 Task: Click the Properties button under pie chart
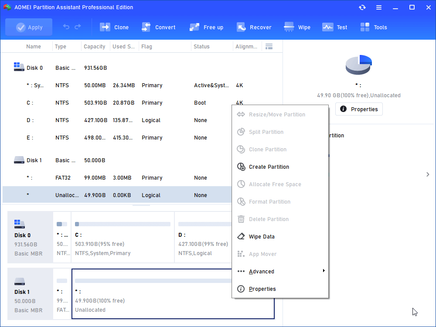[359, 109]
